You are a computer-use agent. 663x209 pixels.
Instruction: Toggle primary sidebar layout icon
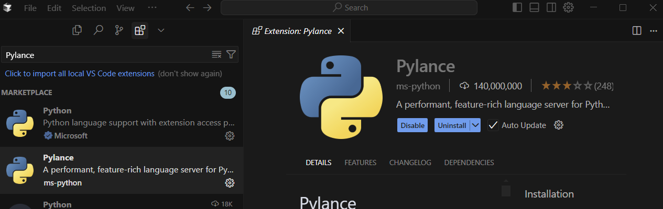[x=517, y=8]
